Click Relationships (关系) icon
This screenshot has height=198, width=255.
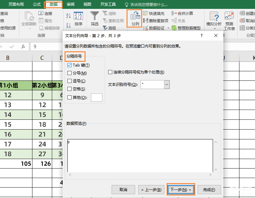coord(174,21)
